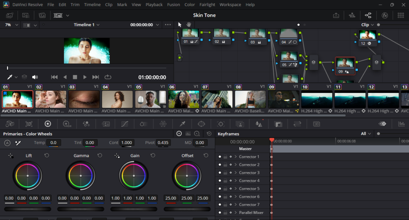Viewport: 409px width, 220px height.
Task: Toggle bypass color grades layers icon
Action: (24, 77)
